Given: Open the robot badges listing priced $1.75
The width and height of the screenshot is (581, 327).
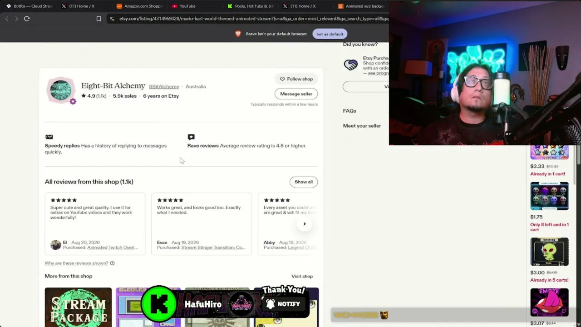Looking at the screenshot, I should [x=549, y=196].
